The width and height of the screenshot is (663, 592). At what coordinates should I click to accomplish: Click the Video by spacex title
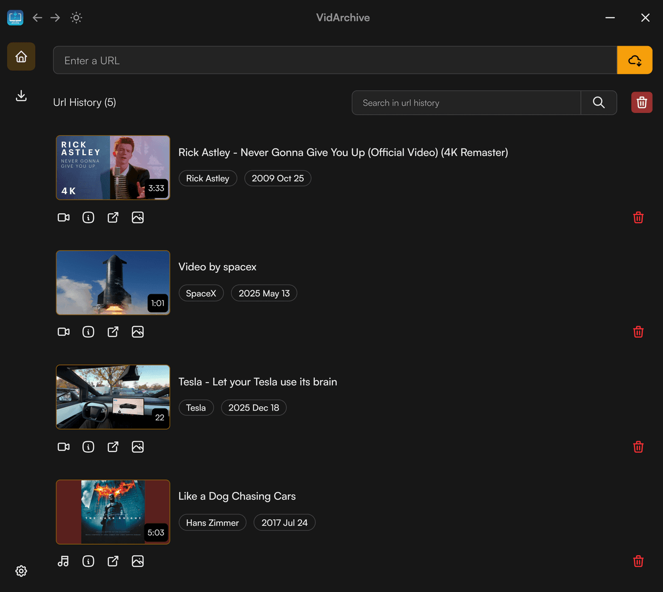(x=218, y=267)
